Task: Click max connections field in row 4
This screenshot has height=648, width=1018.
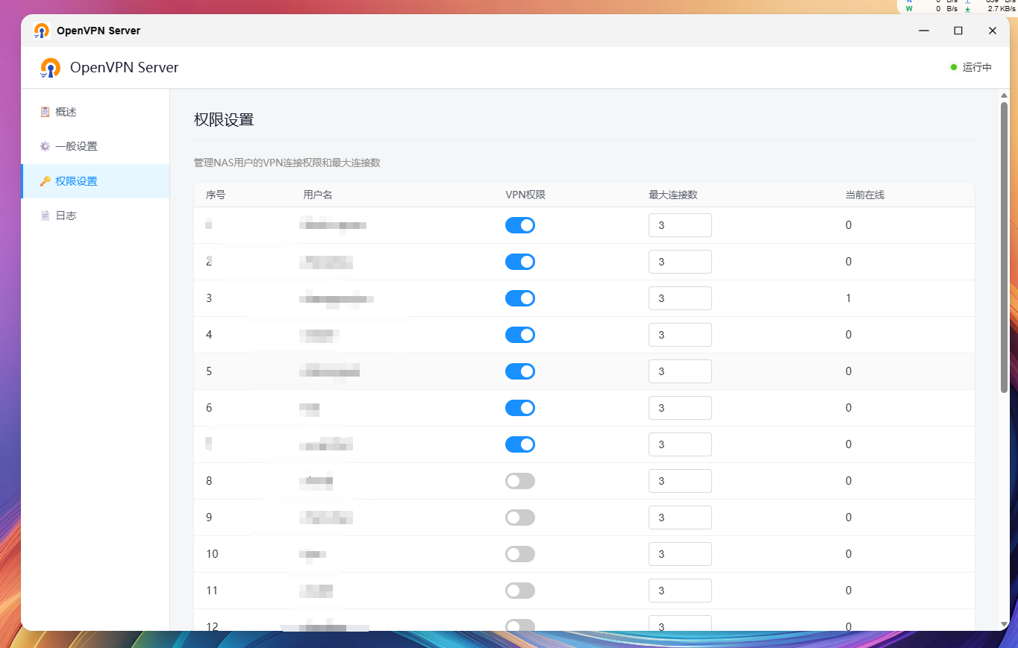Action: [680, 335]
